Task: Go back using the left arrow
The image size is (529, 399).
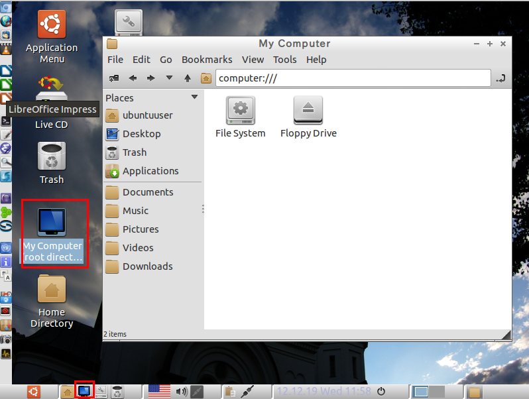Action: click(133, 78)
